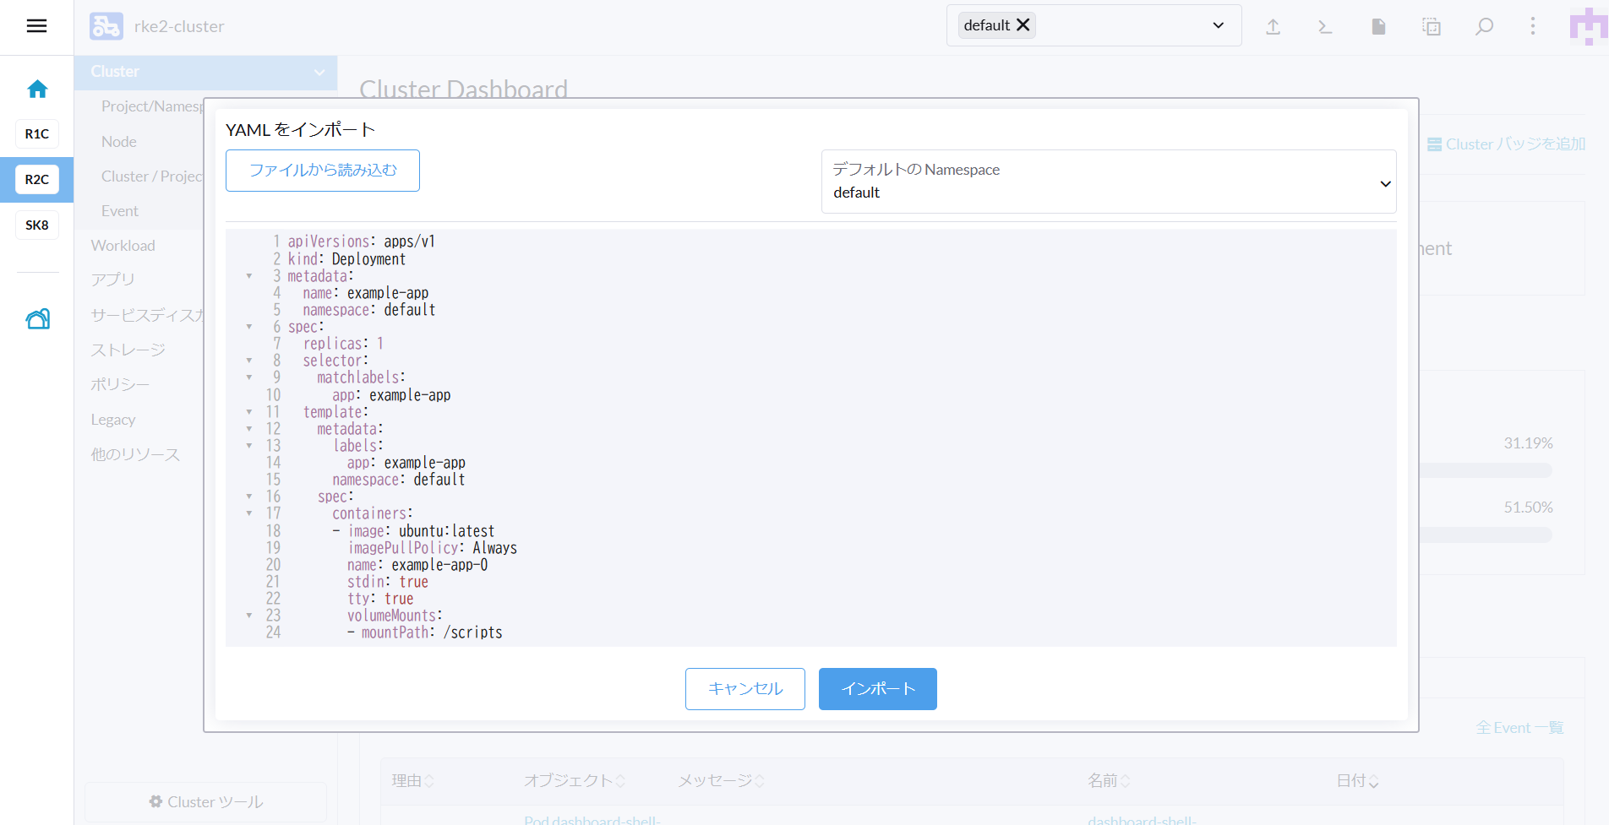Remove the default namespace filter tag
1609x825 pixels.
pyautogui.click(x=1023, y=24)
